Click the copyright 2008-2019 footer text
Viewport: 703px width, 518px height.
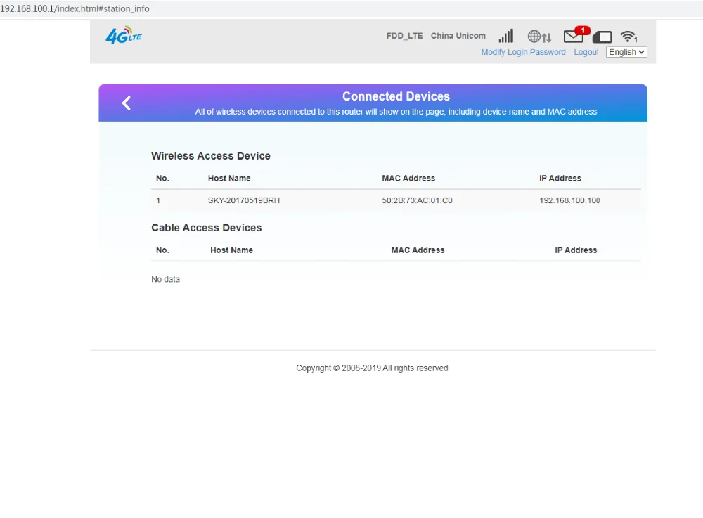372,368
